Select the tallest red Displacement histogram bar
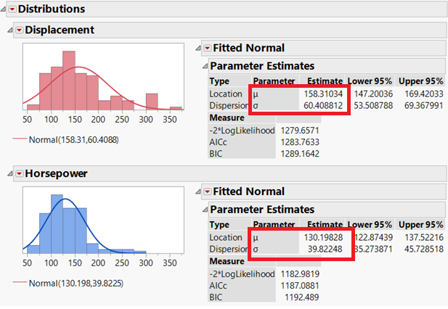The width and height of the screenshot is (448, 309). coord(69,81)
